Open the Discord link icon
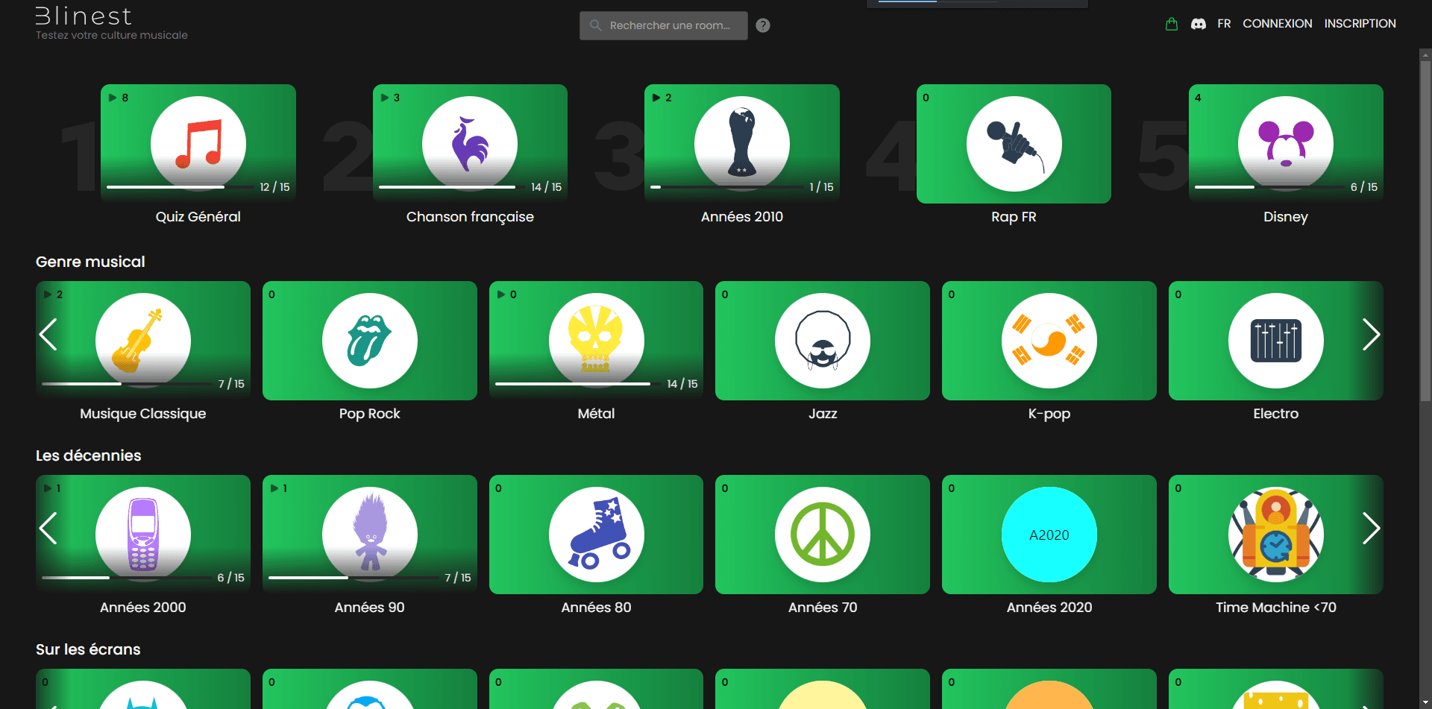 pos(1198,24)
